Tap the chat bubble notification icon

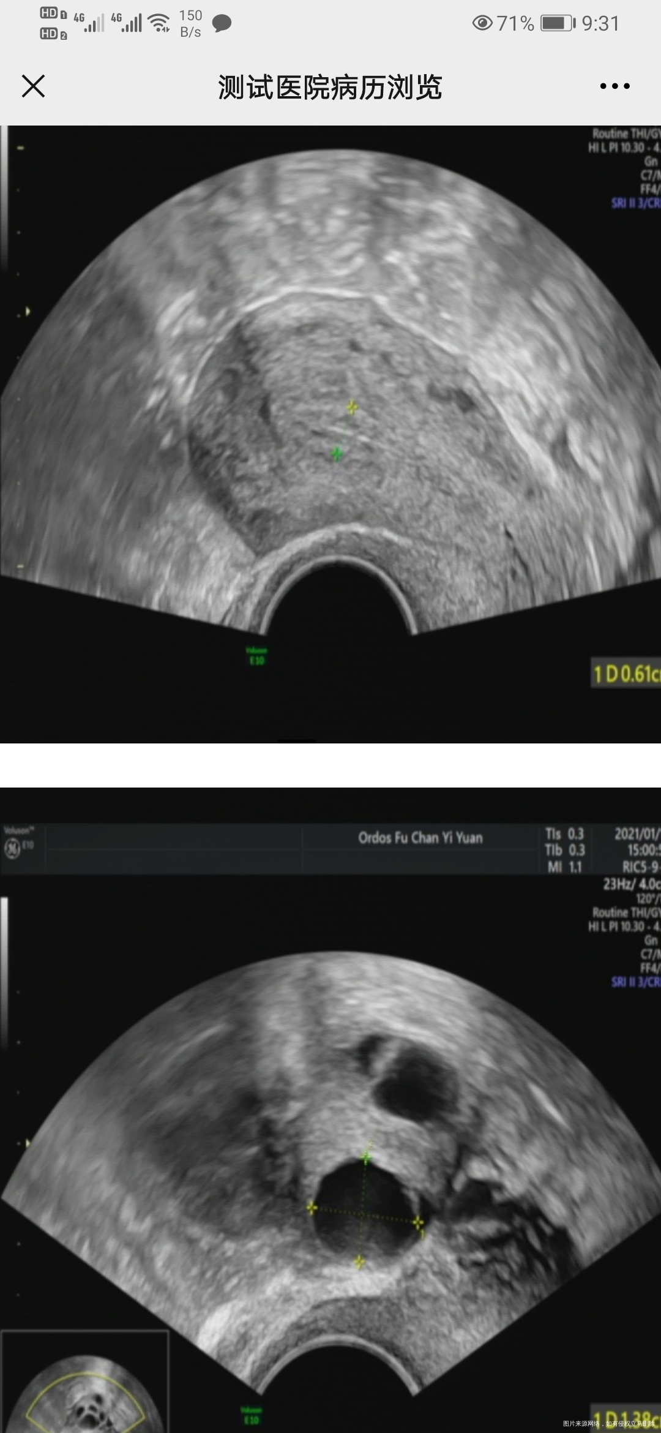point(222,24)
